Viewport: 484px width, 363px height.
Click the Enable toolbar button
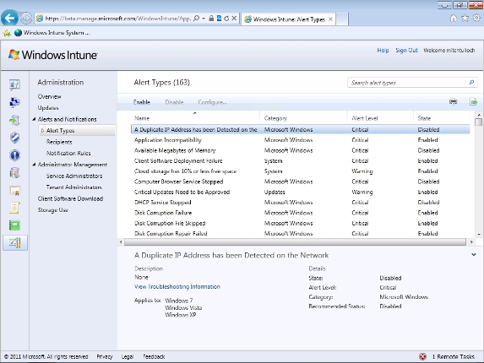click(142, 102)
